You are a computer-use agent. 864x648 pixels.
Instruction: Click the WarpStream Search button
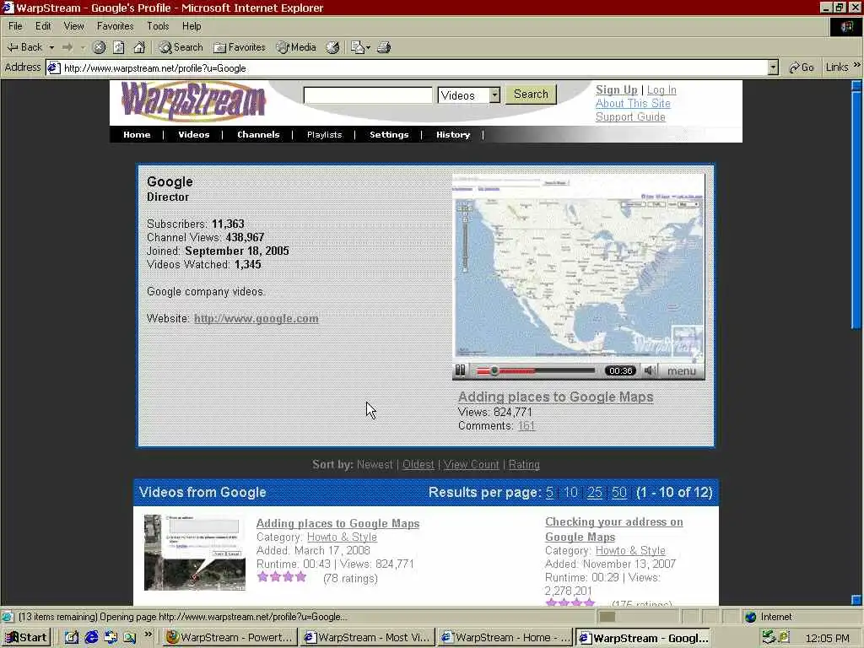[532, 94]
